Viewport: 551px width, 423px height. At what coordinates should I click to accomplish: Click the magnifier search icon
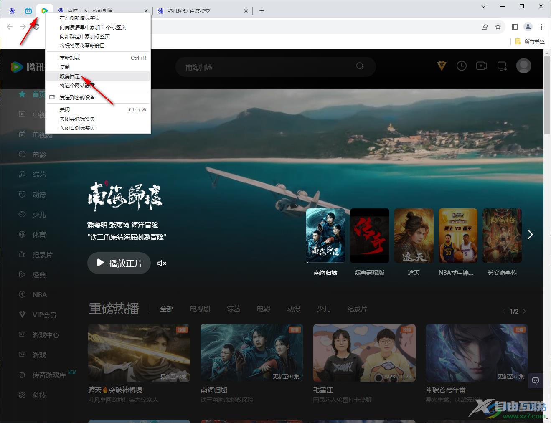coord(360,66)
